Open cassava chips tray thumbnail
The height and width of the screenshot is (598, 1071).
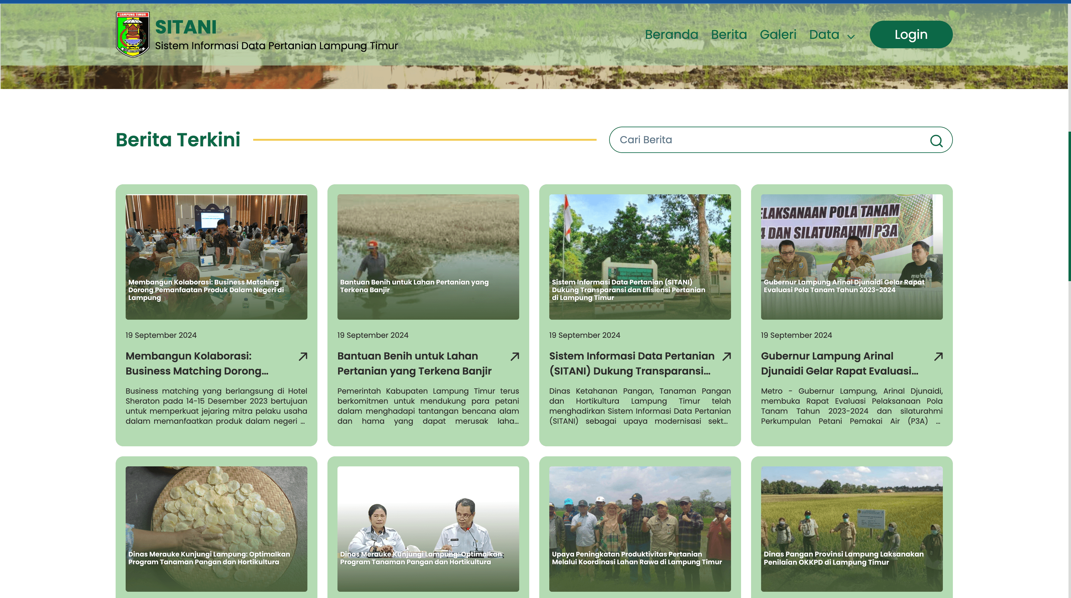(216, 529)
